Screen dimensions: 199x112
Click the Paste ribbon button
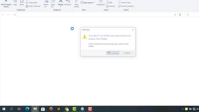pos(21,3)
